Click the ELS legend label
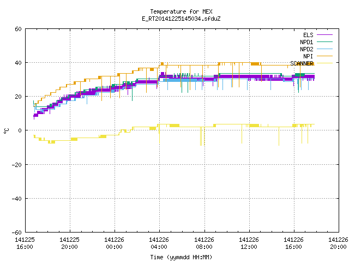This screenshot has height=262, width=349. (308, 35)
